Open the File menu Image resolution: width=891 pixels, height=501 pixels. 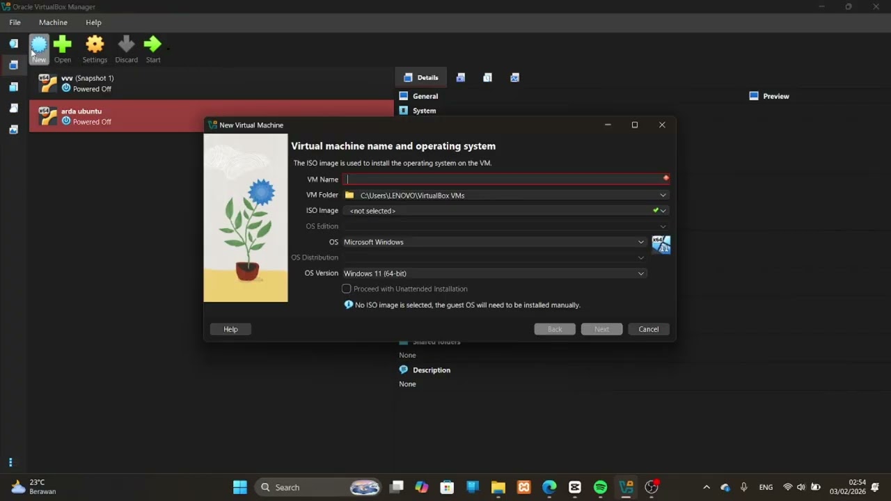coord(15,22)
